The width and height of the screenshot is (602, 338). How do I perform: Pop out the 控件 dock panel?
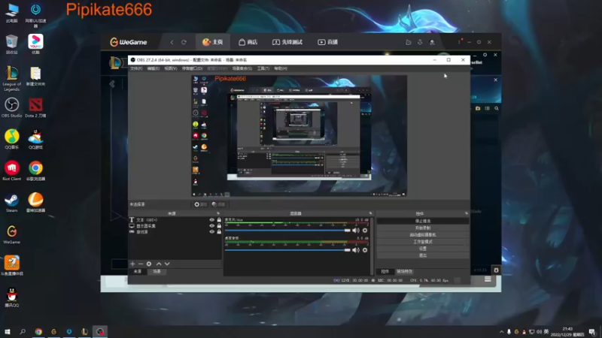click(x=467, y=213)
